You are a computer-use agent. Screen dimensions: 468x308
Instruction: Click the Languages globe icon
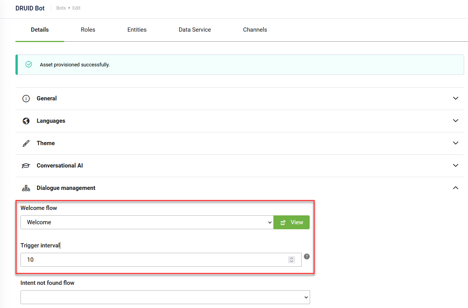pos(26,121)
